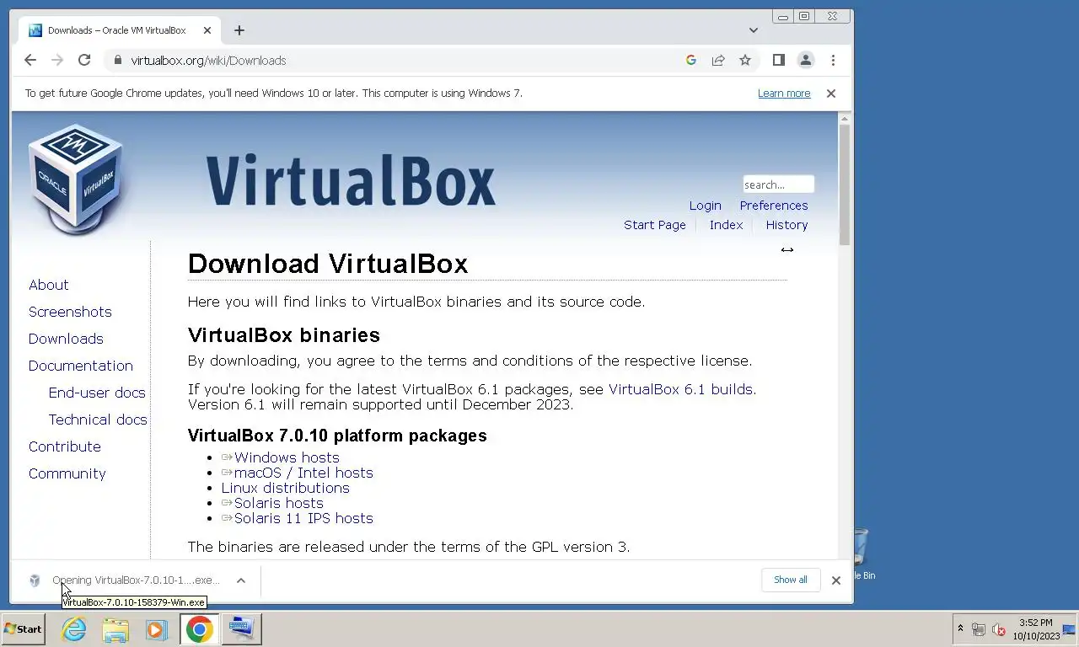Screen dimensions: 1079x647
Task: View site info via the padlock icon
Action: (117, 60)
